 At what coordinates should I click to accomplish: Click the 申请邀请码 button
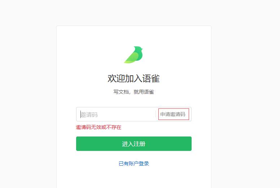click(174, 114)
